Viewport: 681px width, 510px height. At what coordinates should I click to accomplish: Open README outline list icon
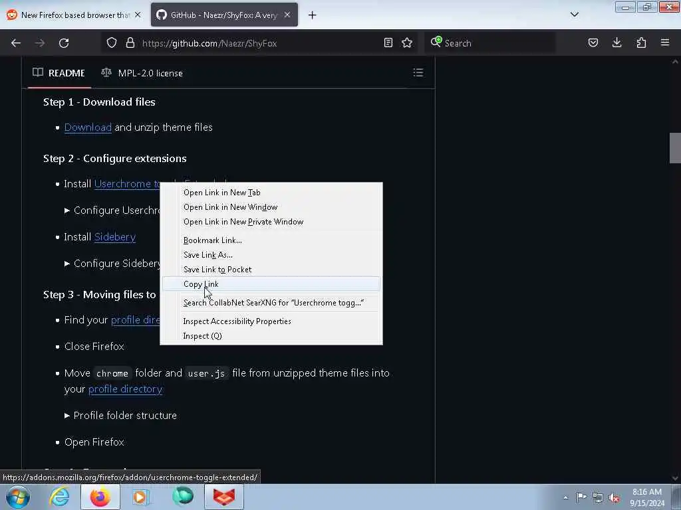[418, 72]
